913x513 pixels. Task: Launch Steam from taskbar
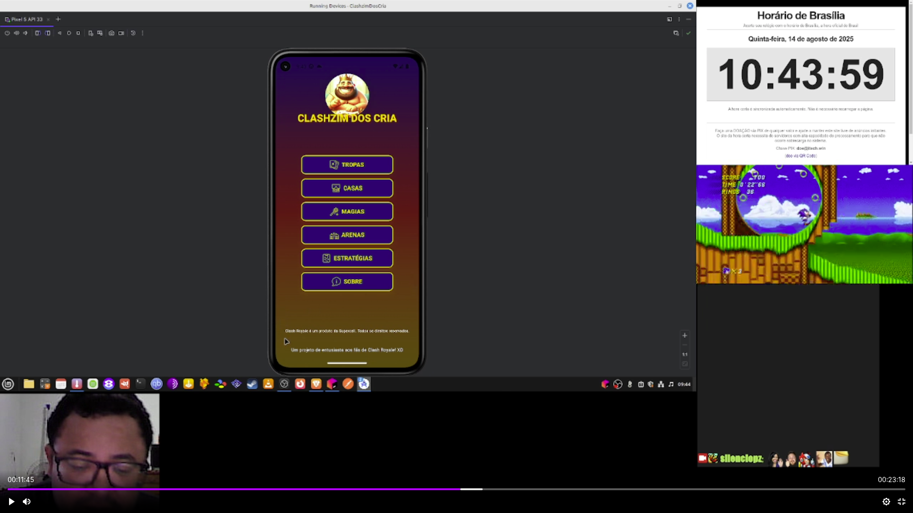[x=252, y=384]
